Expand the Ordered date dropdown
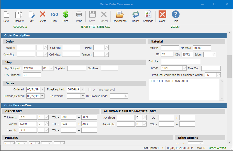The image size is (233, 151). (x=42, y=89)
